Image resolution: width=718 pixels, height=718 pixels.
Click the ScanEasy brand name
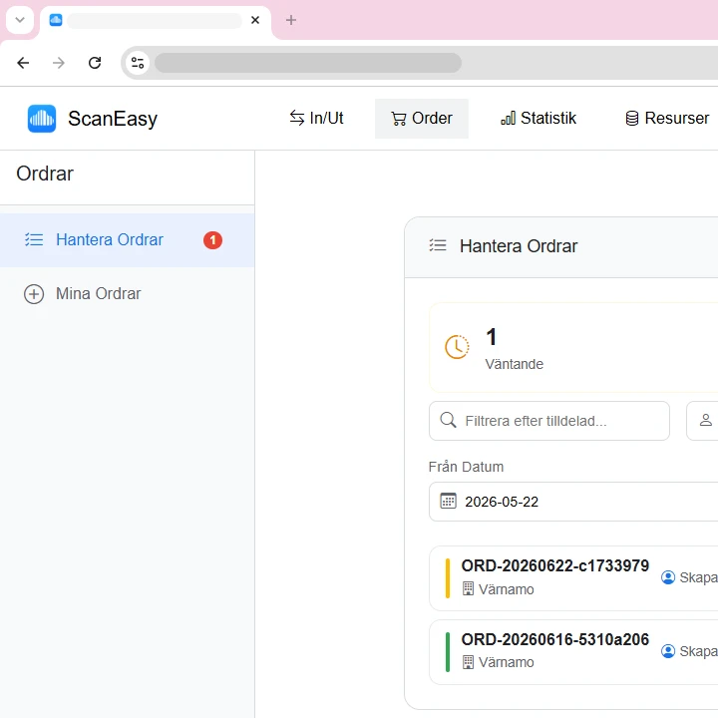pyautogui.click(x=113, y=119)
